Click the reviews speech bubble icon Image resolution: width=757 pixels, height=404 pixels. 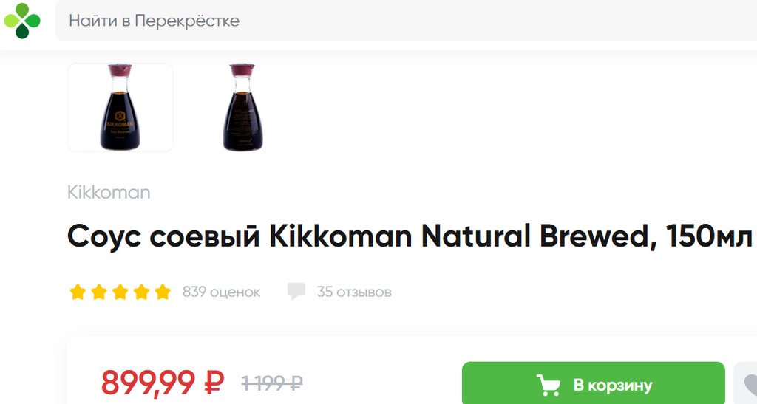[296, 292]
